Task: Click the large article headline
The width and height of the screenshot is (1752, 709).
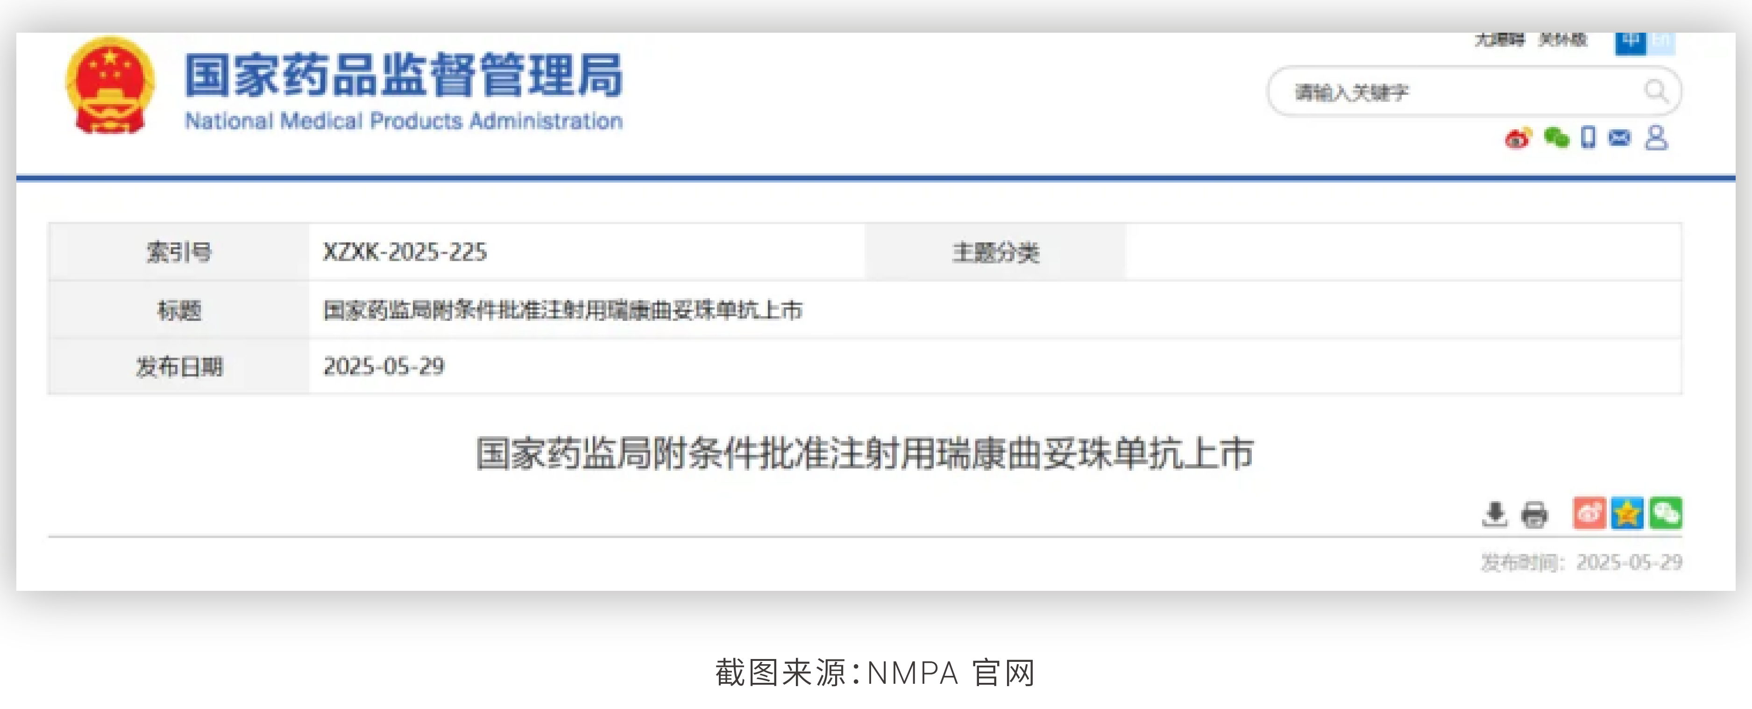Action: click(x=865, y=454)
